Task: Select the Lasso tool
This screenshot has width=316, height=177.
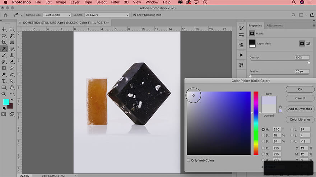Action: 4,36
